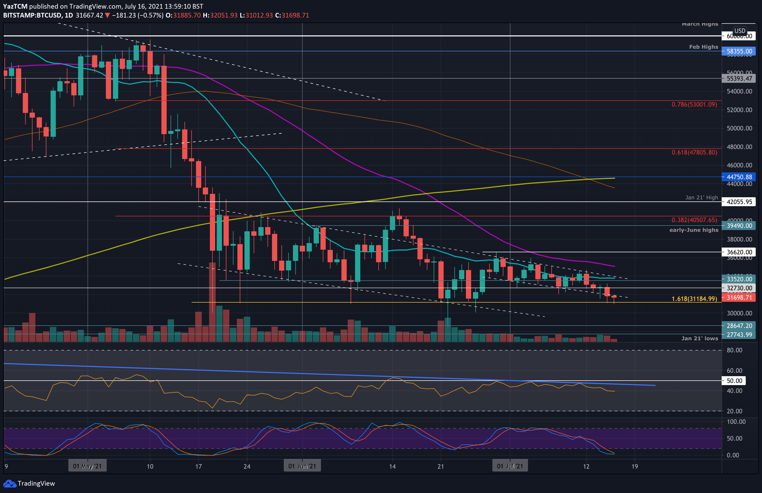Select the 44750.88 blue price label
The height and width of the screenshot is (493, 762).
point(739,177)
